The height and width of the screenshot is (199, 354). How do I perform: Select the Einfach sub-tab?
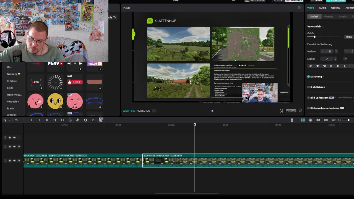click(314, 17)
